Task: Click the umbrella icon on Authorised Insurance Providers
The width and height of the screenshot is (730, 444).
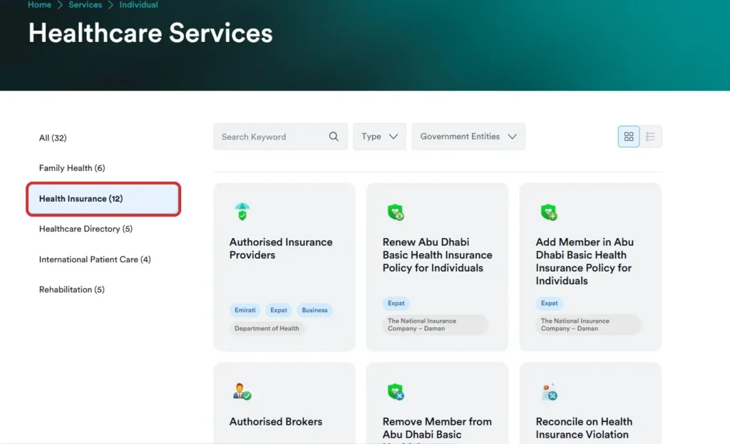Action: pos(242,211)
